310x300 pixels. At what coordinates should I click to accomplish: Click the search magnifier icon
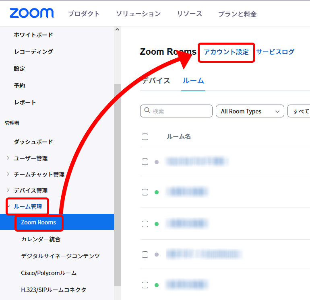147,110
